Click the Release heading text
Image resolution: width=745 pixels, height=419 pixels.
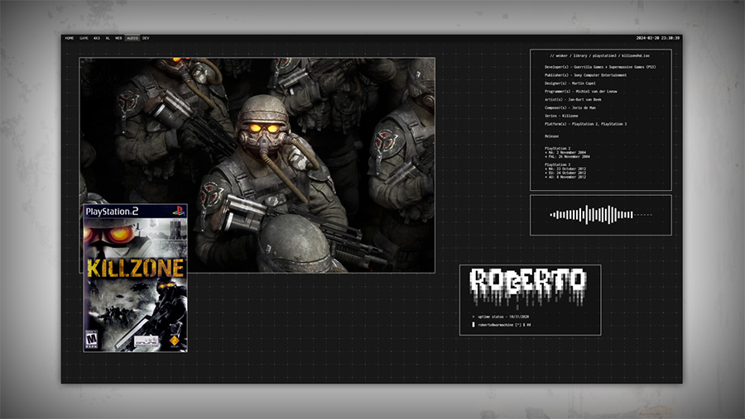pos(551,136)
